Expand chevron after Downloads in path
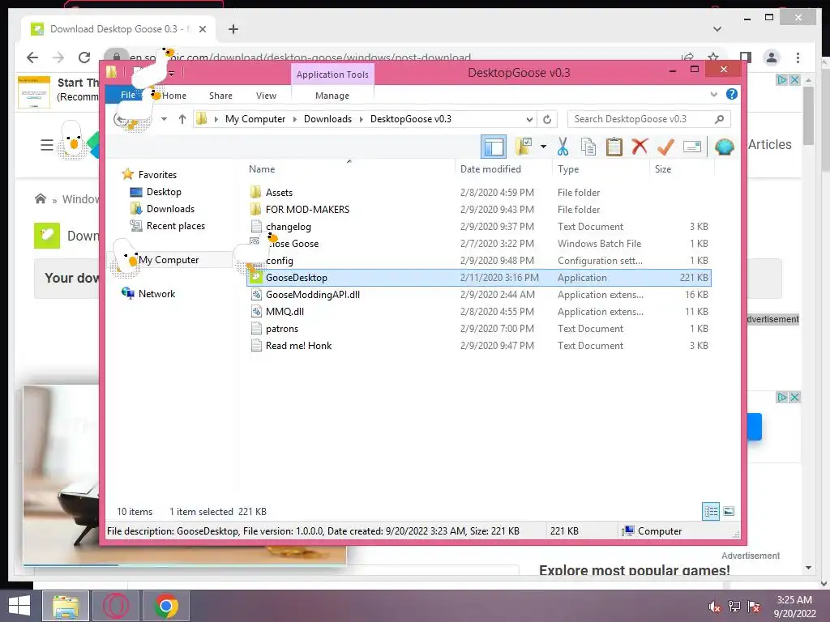 361,120
